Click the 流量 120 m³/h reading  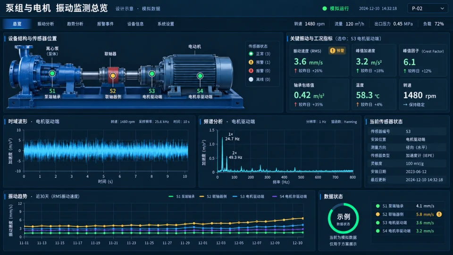(x=349, y=24)
